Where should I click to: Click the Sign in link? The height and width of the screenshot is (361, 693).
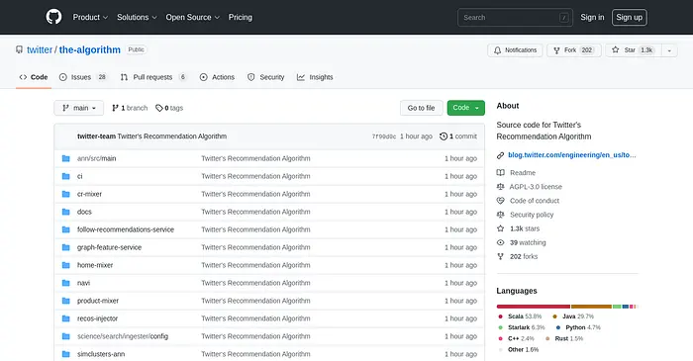click(592, 17)
